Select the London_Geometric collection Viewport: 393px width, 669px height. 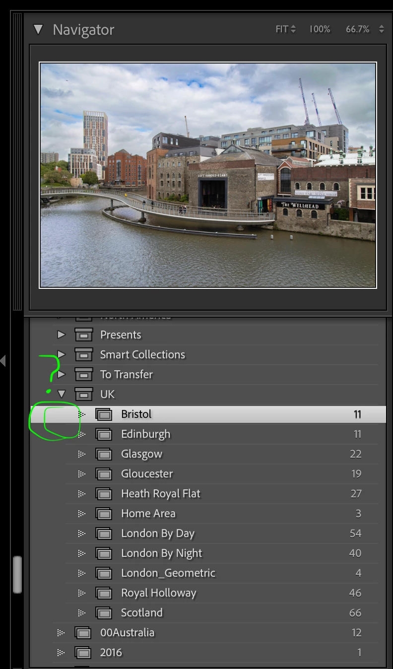(x=208, y=573)
